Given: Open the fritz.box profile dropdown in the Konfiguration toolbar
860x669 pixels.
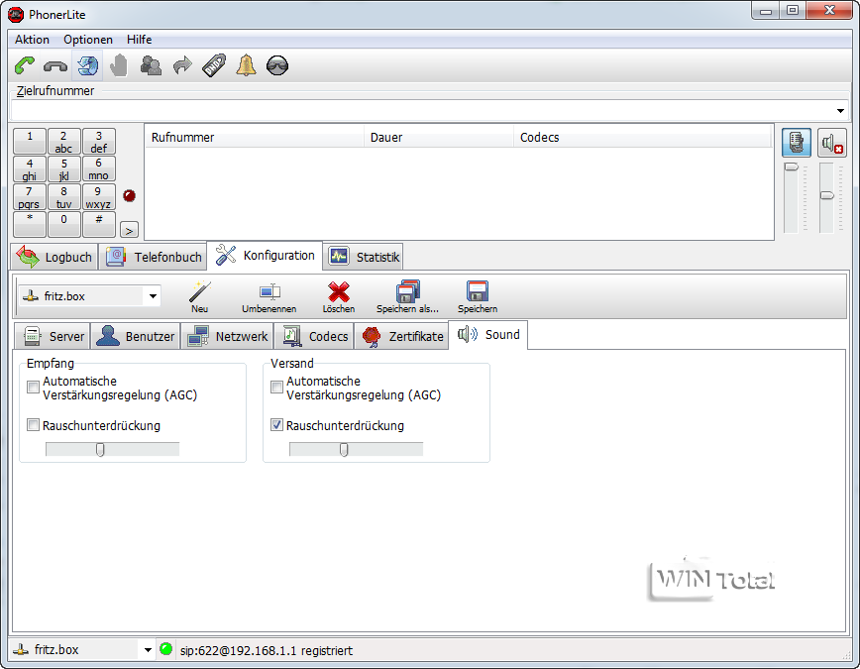Looking at the screenshot, I should click(x=153, y=296).
